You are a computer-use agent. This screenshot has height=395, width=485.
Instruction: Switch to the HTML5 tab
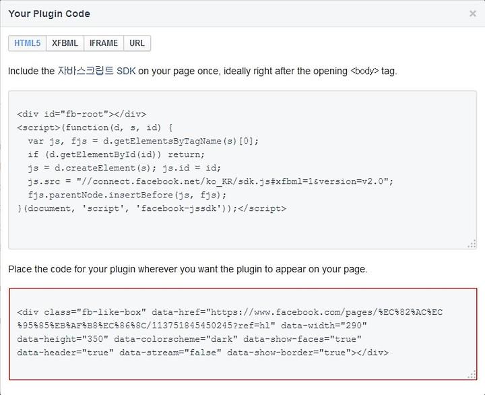pyautogui.click(x=27, y=43)
